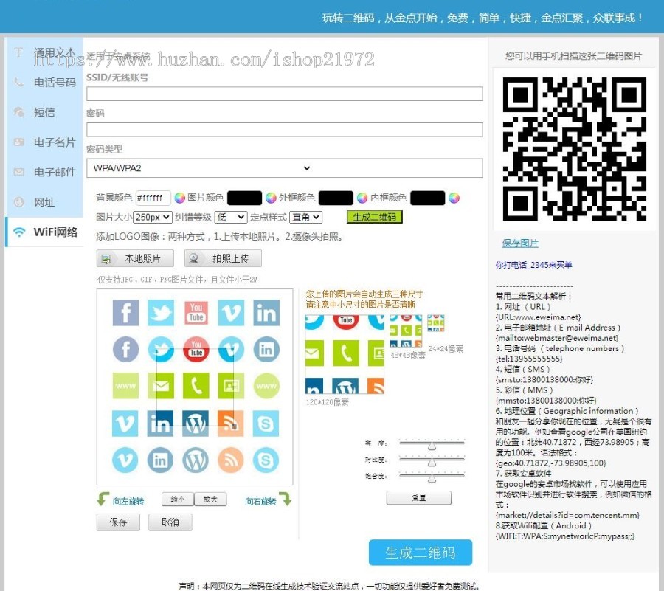Click the 48*48 preview thumbnail

point(406,331)
